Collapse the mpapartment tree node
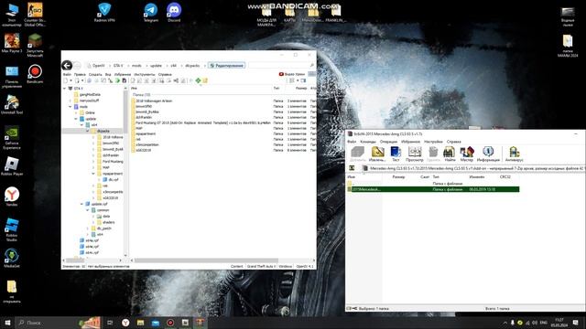Screen dimensions: 586x329 [x=93, y=174]
